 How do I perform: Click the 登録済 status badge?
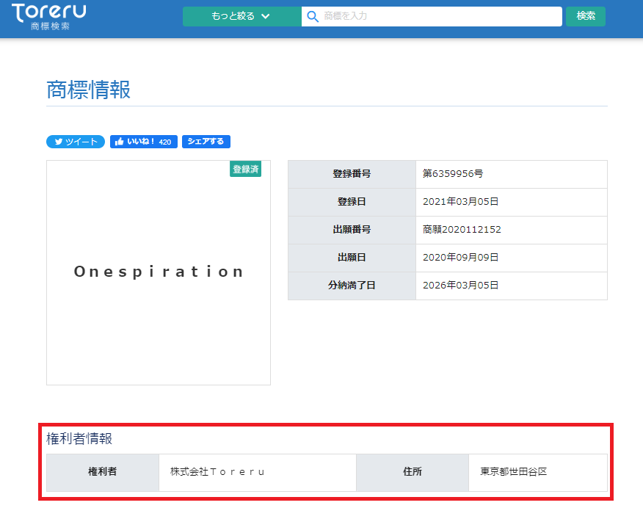(245, 169)
